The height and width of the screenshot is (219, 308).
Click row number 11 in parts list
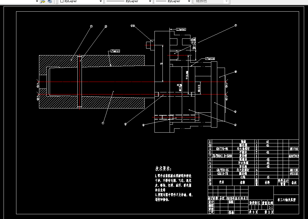210,142
